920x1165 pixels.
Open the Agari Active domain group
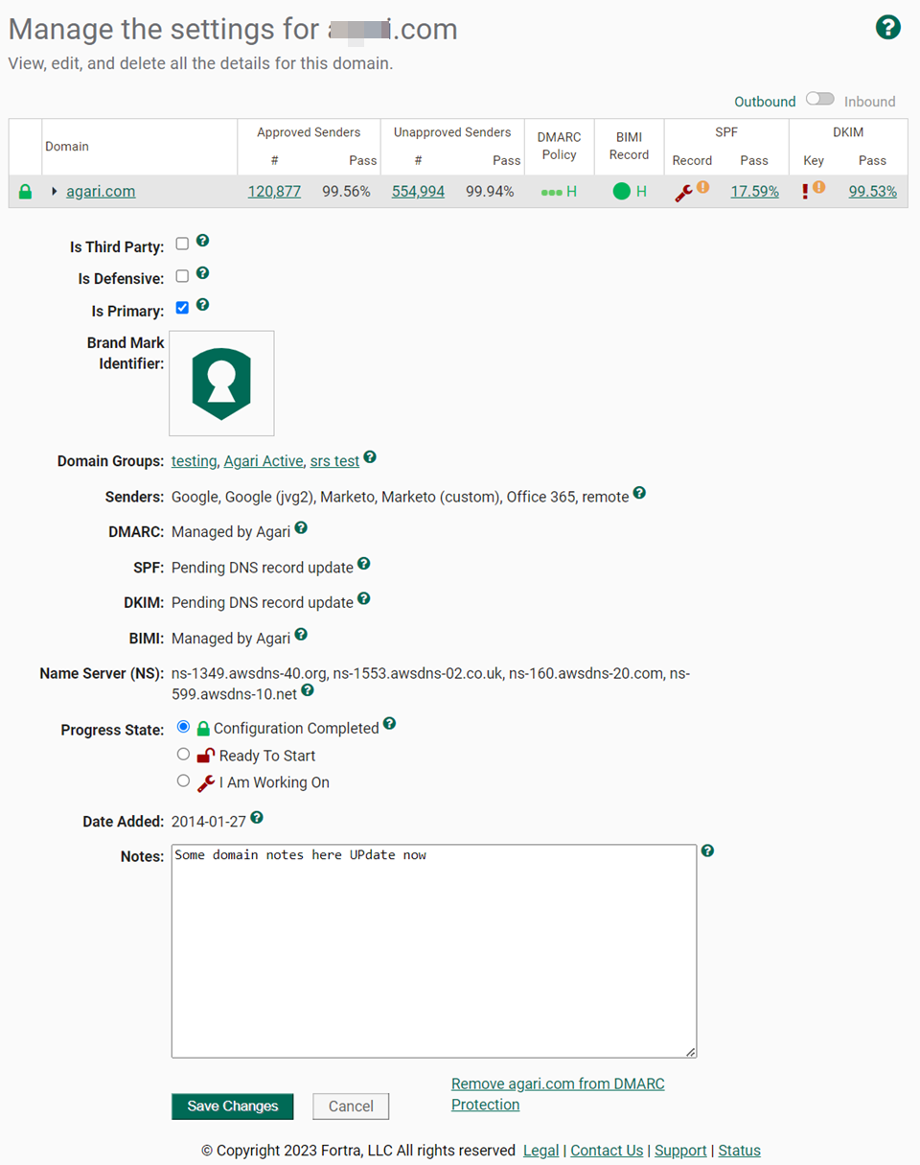pyautogui.click(x=264, y=461)
